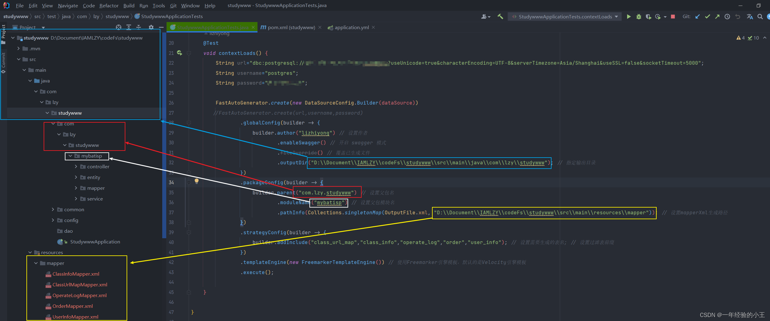Collapse the src folder

pos(18,59)
